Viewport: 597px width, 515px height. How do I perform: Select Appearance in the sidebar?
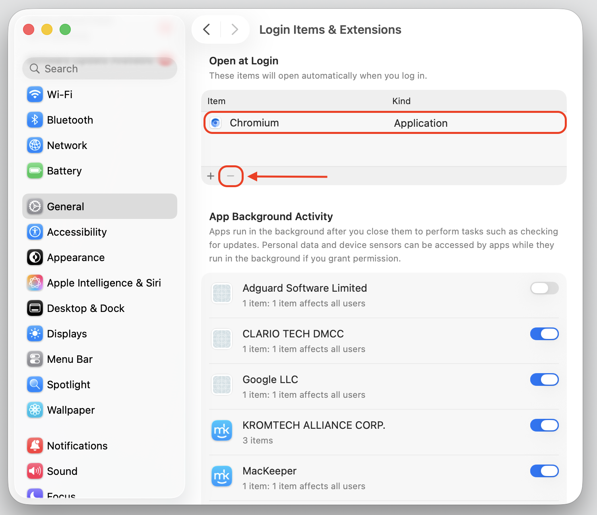100,257
